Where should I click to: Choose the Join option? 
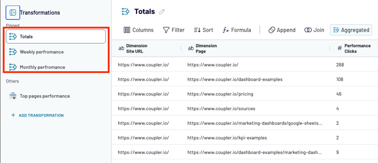point(314,30)
